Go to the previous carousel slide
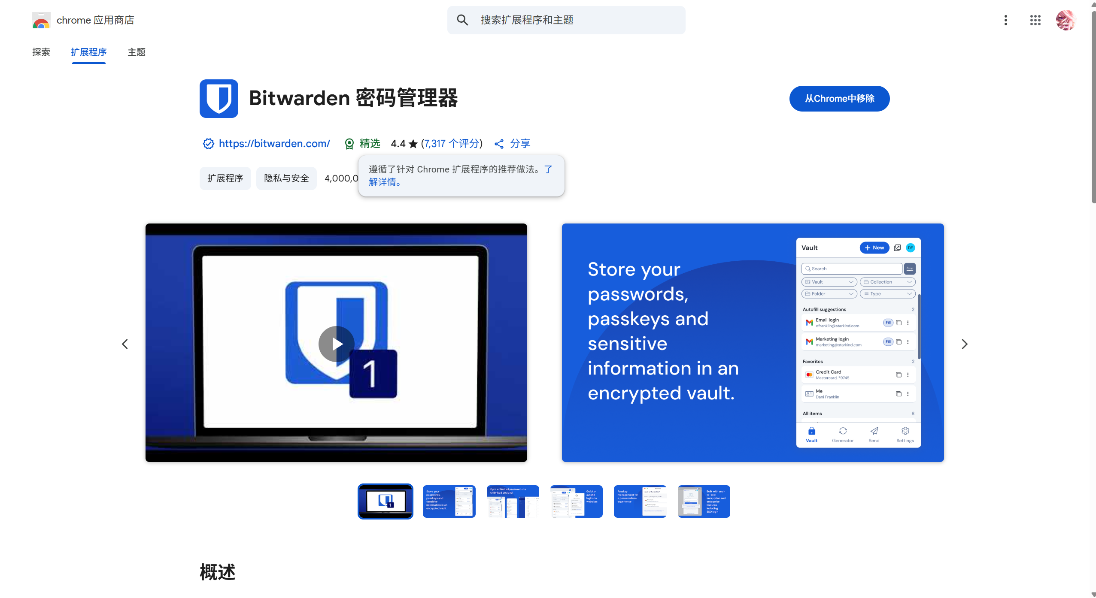 pyautogui.click(x=125, y=344)
